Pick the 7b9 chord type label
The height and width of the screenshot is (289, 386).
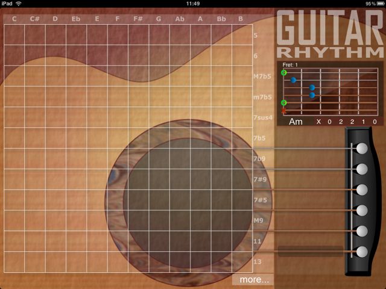pyautogui.click(x=259, y=159)
